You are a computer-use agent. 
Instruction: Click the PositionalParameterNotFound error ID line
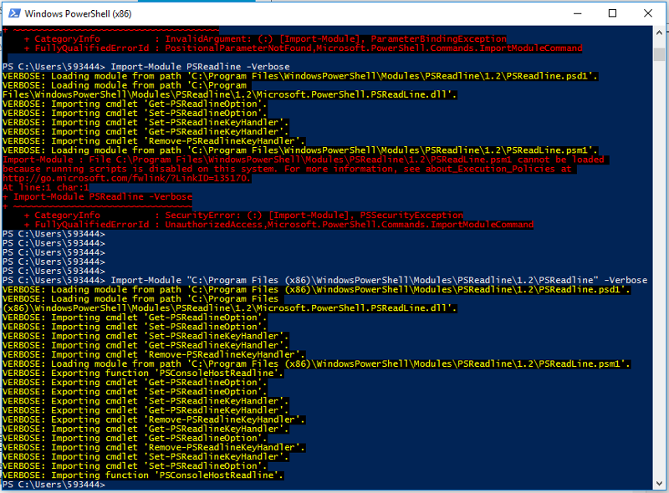click(301, 48)
